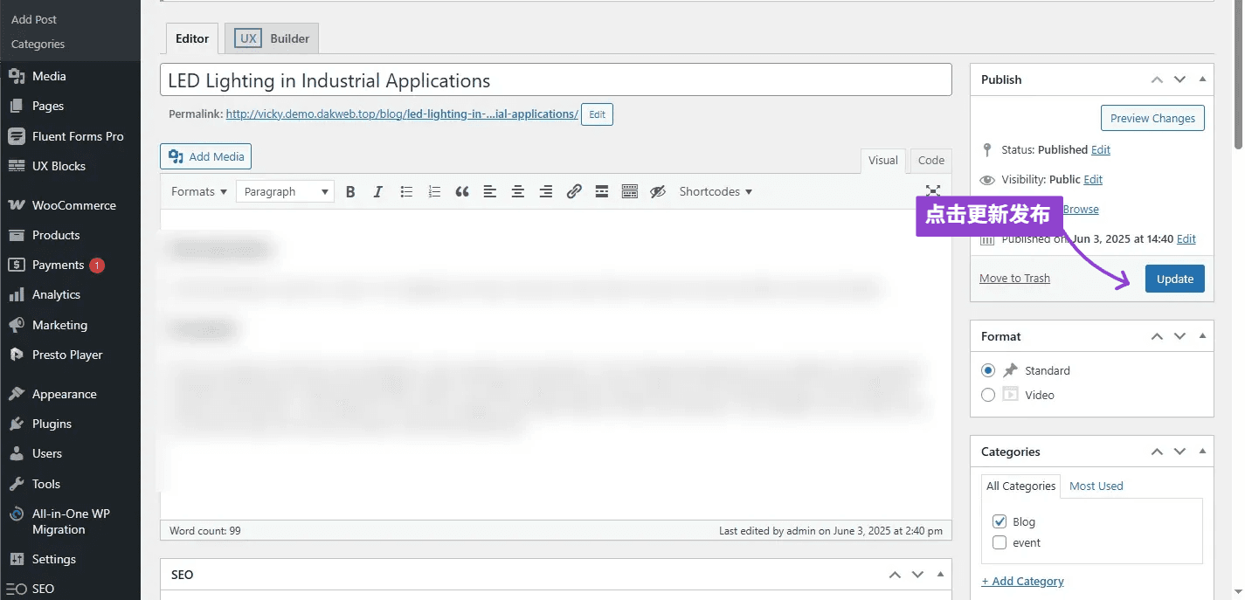
Task: Apply blockquote formatting
Action: 462,192
